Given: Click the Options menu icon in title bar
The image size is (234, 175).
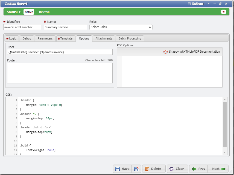Looking at the screenshot, I should 189,4.
